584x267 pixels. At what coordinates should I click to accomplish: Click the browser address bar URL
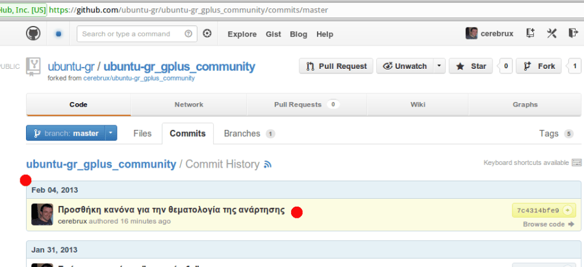coord(188,10)
